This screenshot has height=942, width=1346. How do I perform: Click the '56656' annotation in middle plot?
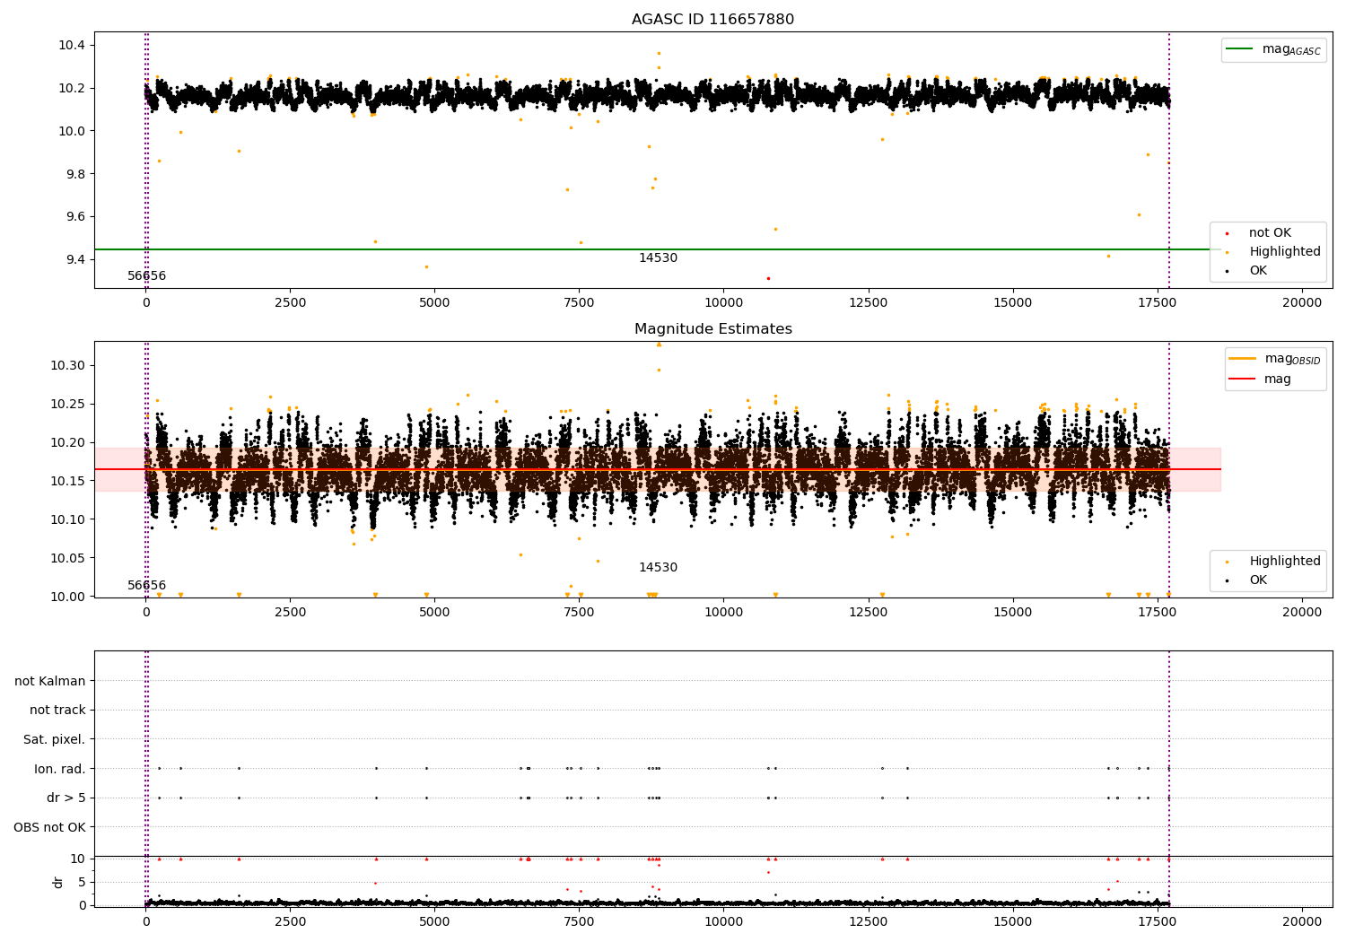[146, 586]
